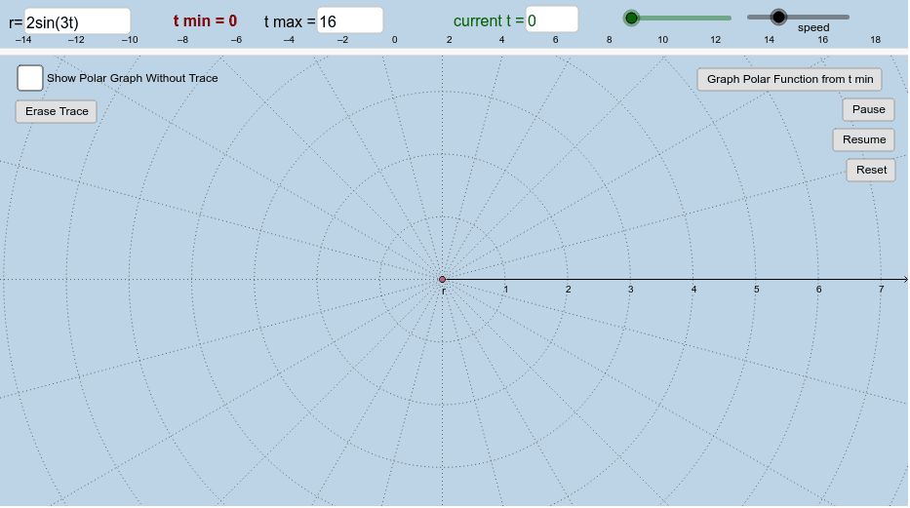Click the t max input box
Image resolution: width=910 pixels, height=508 pixels.
click(x=350, y=20)
